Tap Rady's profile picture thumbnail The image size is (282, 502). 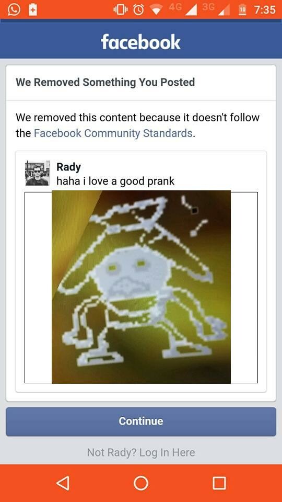coord(38,173)
